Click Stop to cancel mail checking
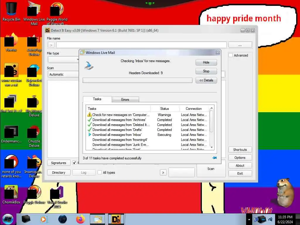Viewport: 300px width, 225px height. click(x=206, y=71)
